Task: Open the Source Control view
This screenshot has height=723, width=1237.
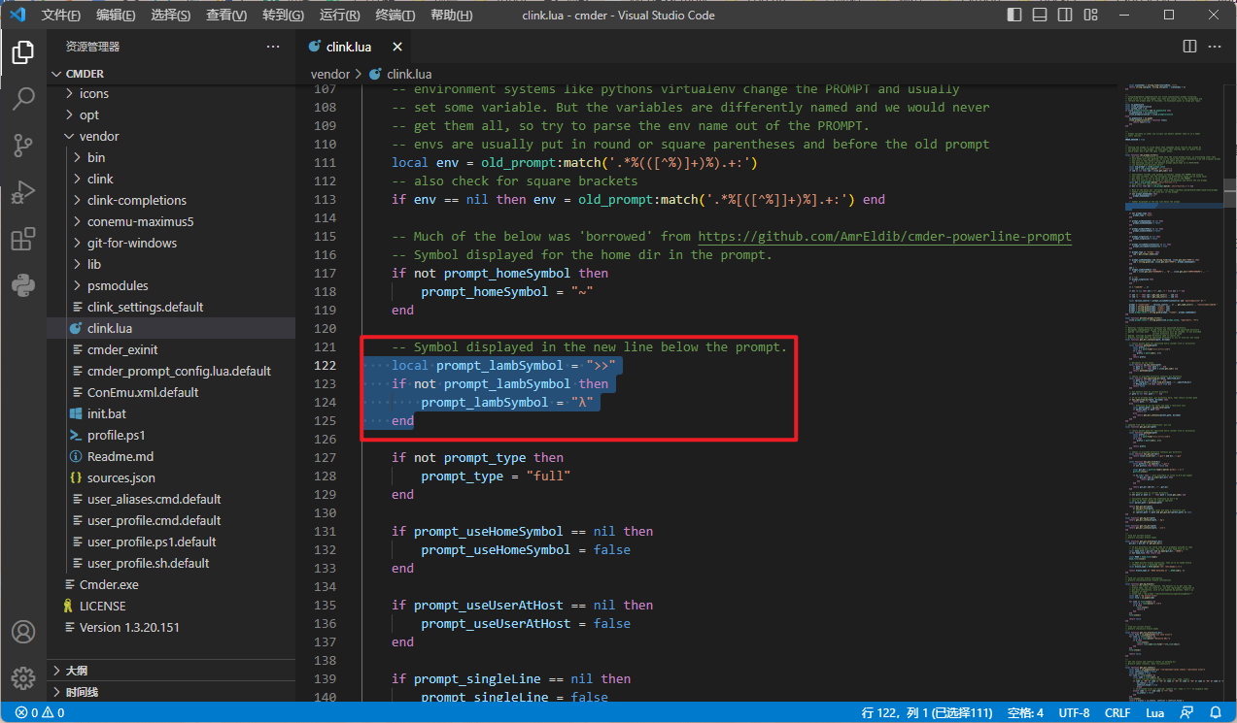Action: pyautogui.click(x=23, y=146)
